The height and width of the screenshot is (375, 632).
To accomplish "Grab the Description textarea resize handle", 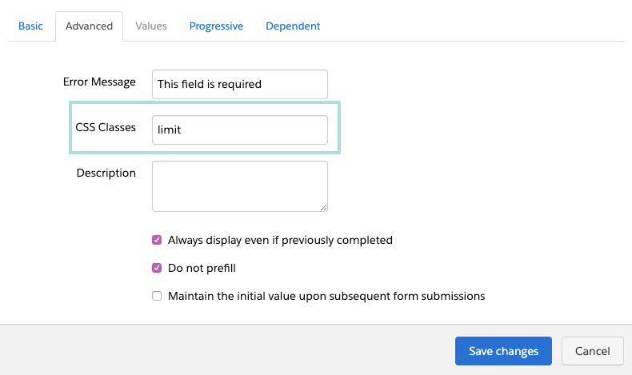I will coord(324,207).
